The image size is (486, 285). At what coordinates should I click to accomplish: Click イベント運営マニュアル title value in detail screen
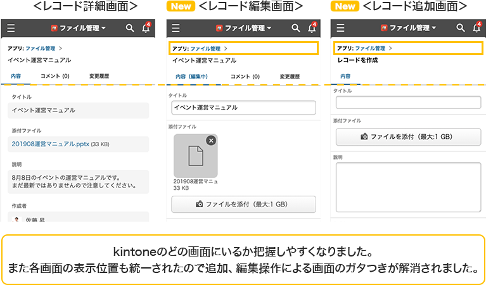(x=79, y=110)
